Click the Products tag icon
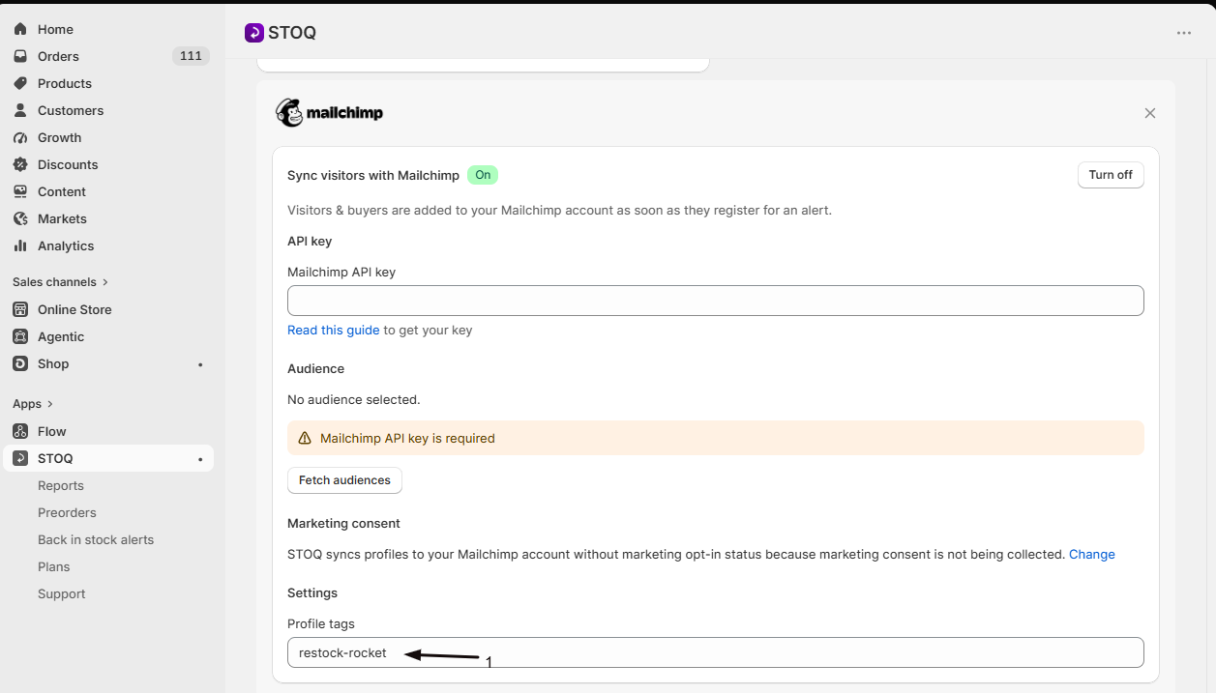This screenshot has width=1216, height=693. pyautogui.click(x=20, y=83)
